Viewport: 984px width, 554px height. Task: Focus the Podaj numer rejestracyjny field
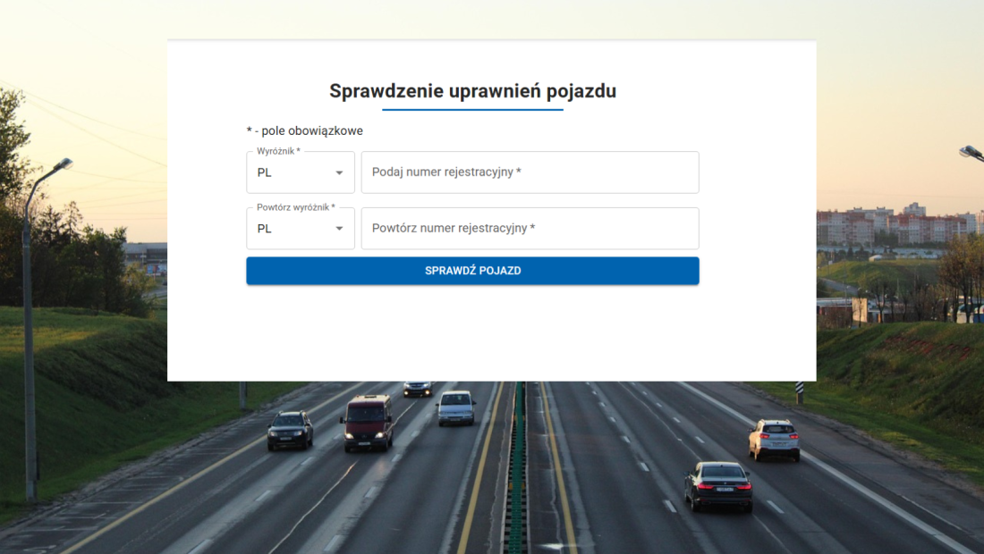530,172
